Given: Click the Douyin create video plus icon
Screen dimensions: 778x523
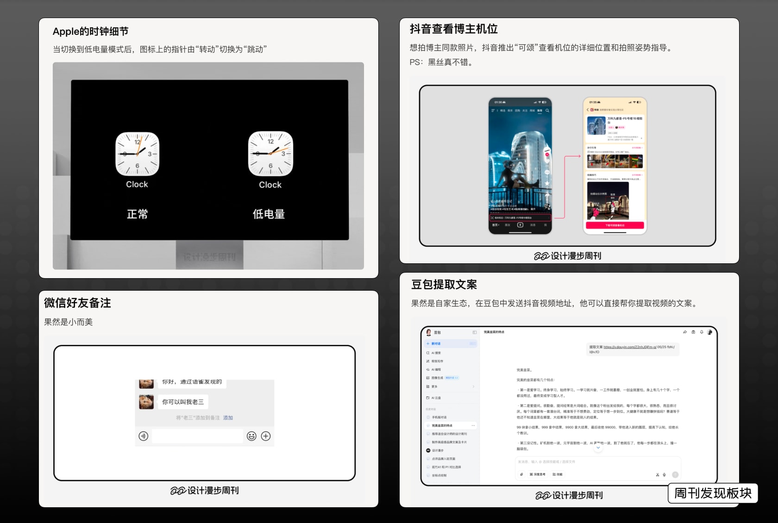Looking at the screenshot, I should click(520, 225).
